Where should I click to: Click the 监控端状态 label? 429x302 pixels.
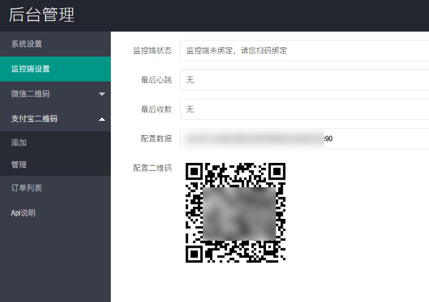(152, 50)
